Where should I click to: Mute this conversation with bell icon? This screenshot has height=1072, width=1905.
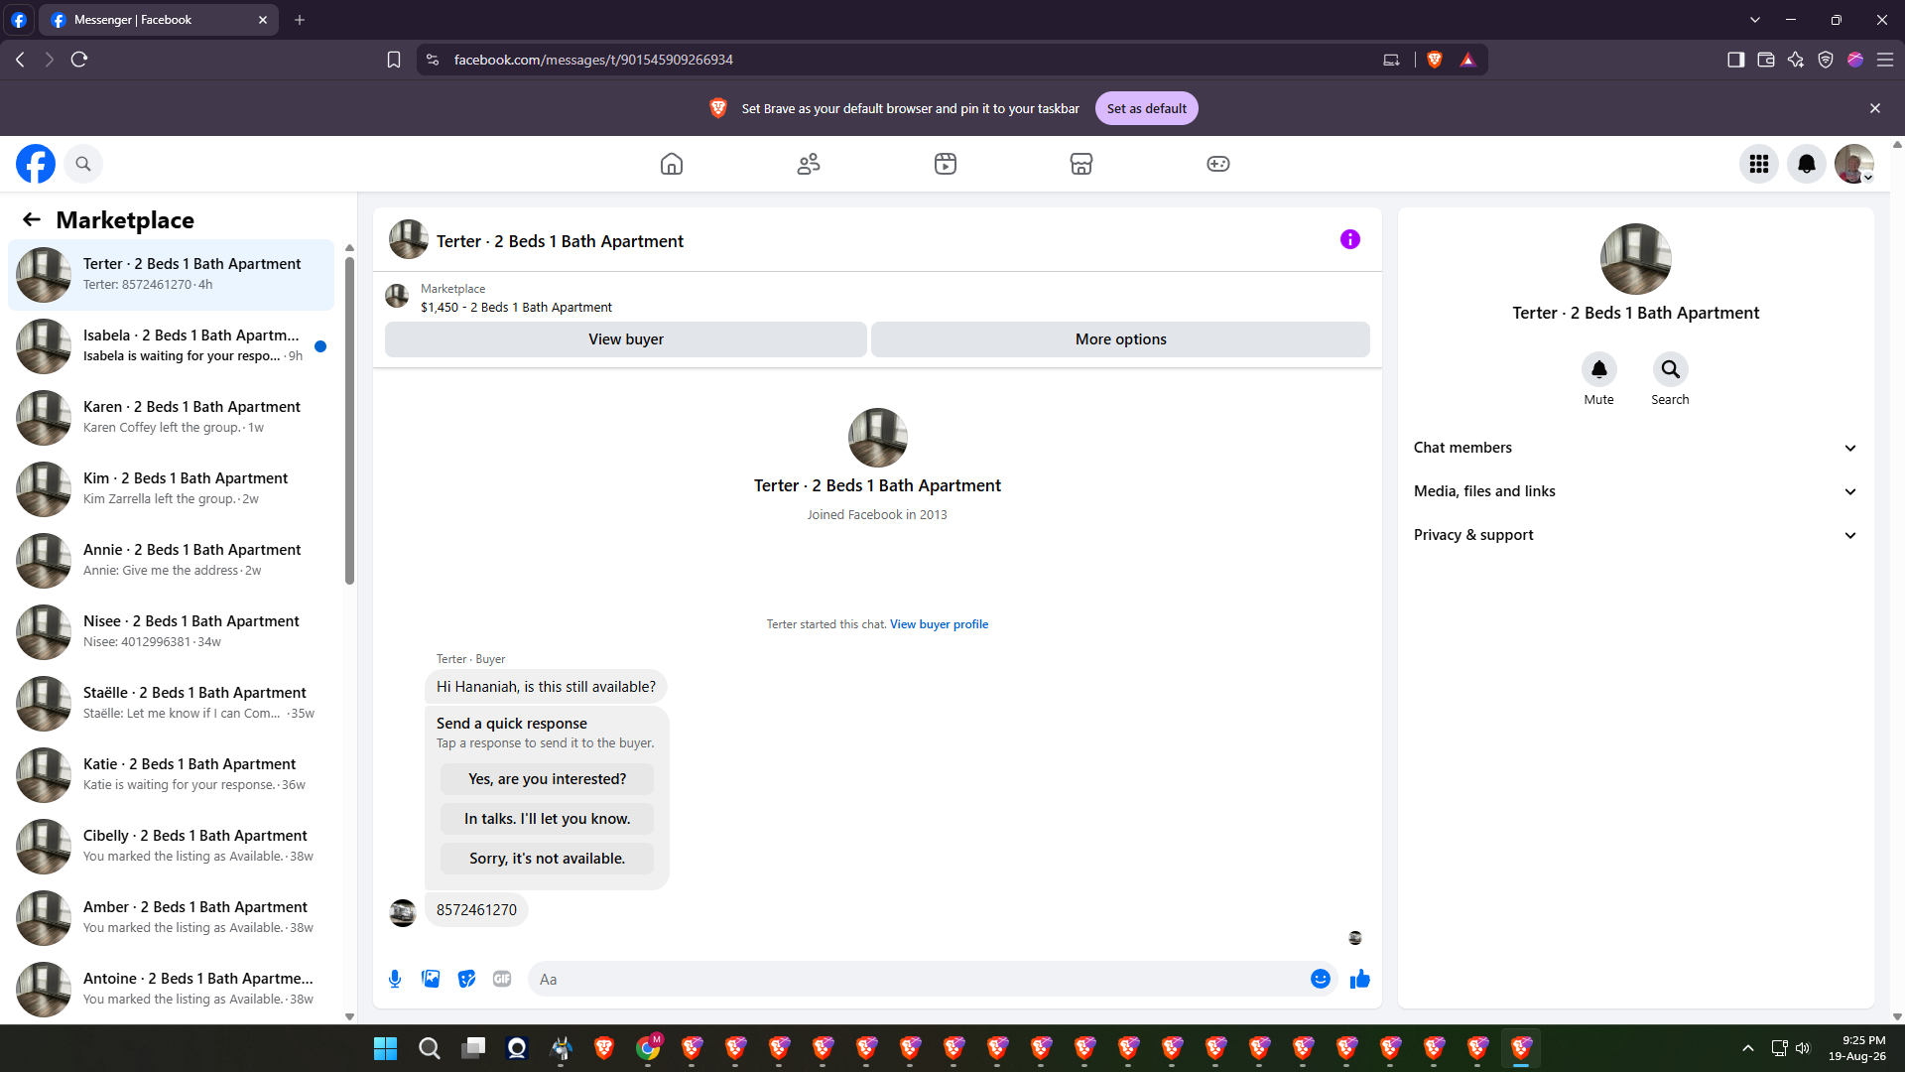[1599, 369]
